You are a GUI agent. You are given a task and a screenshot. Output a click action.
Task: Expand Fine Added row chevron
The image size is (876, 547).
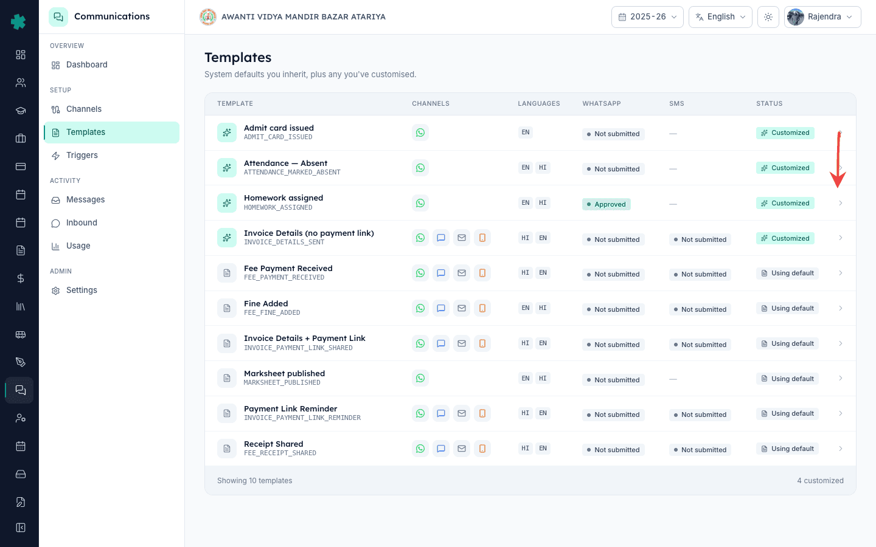click(841, 308)
